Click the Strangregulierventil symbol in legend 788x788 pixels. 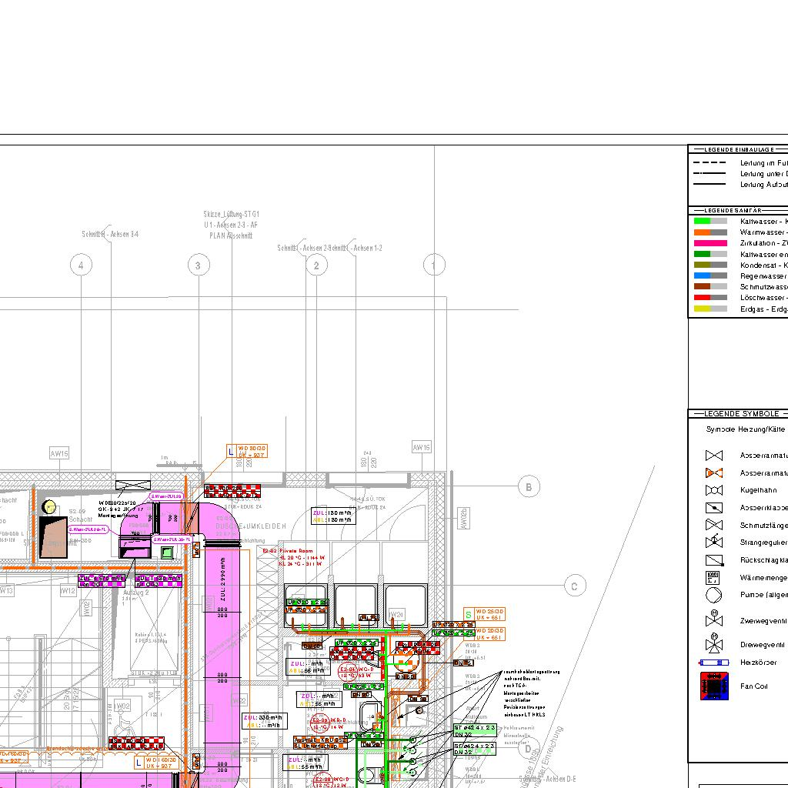point(713,543)
